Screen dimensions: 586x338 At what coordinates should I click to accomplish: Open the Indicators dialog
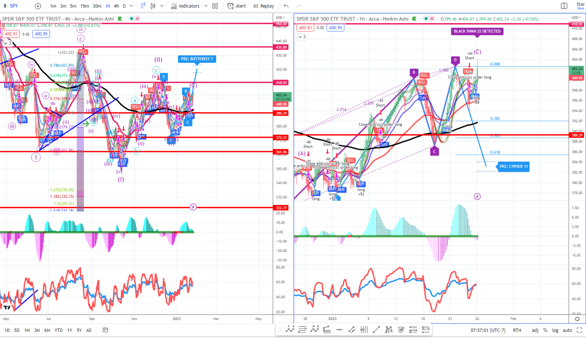tap(185, 6)
